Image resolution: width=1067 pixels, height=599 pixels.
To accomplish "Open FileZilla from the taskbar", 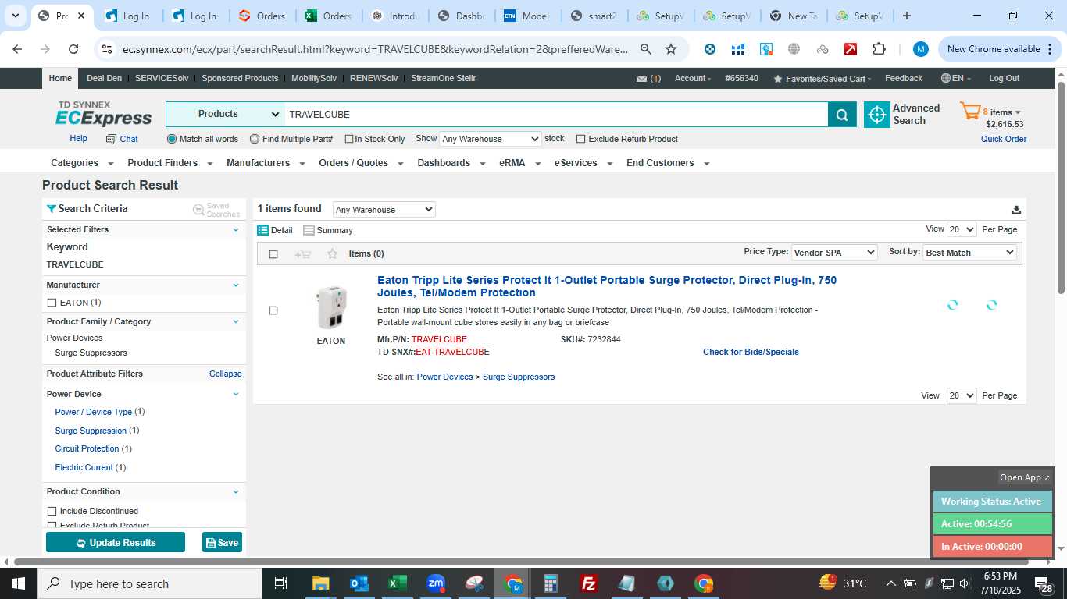I will pos(589,583).
